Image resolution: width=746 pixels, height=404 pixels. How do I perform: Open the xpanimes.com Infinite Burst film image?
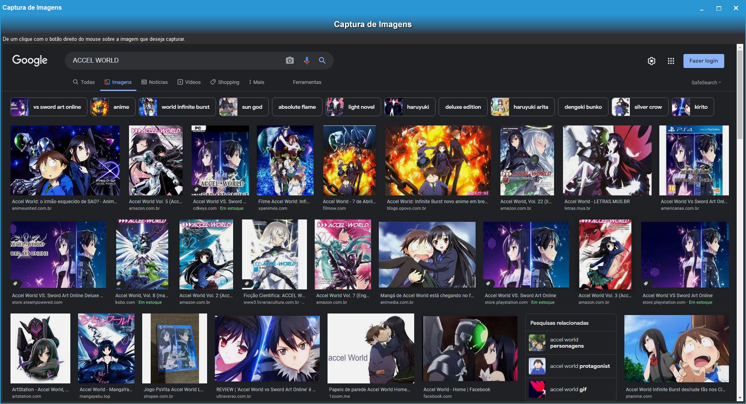pos(285,160)
